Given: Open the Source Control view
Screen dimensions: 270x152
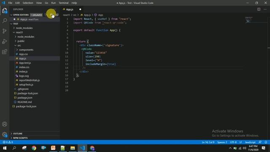Looking at the screenshot, I should (x=5, y=31).
